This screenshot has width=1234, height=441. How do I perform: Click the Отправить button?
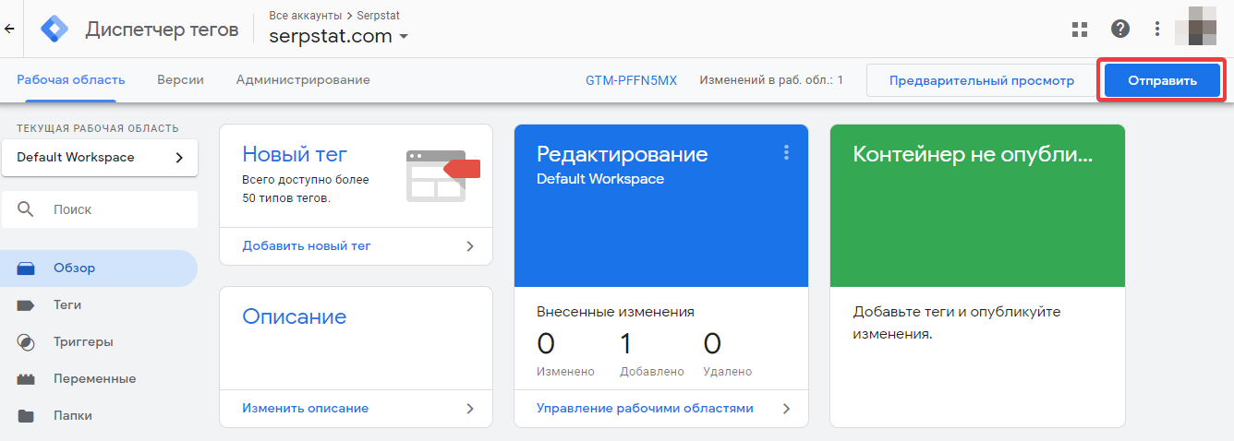pos(1162,80)
